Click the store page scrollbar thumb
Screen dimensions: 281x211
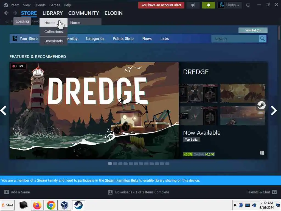pyautogui.click(x=279, y=33)
